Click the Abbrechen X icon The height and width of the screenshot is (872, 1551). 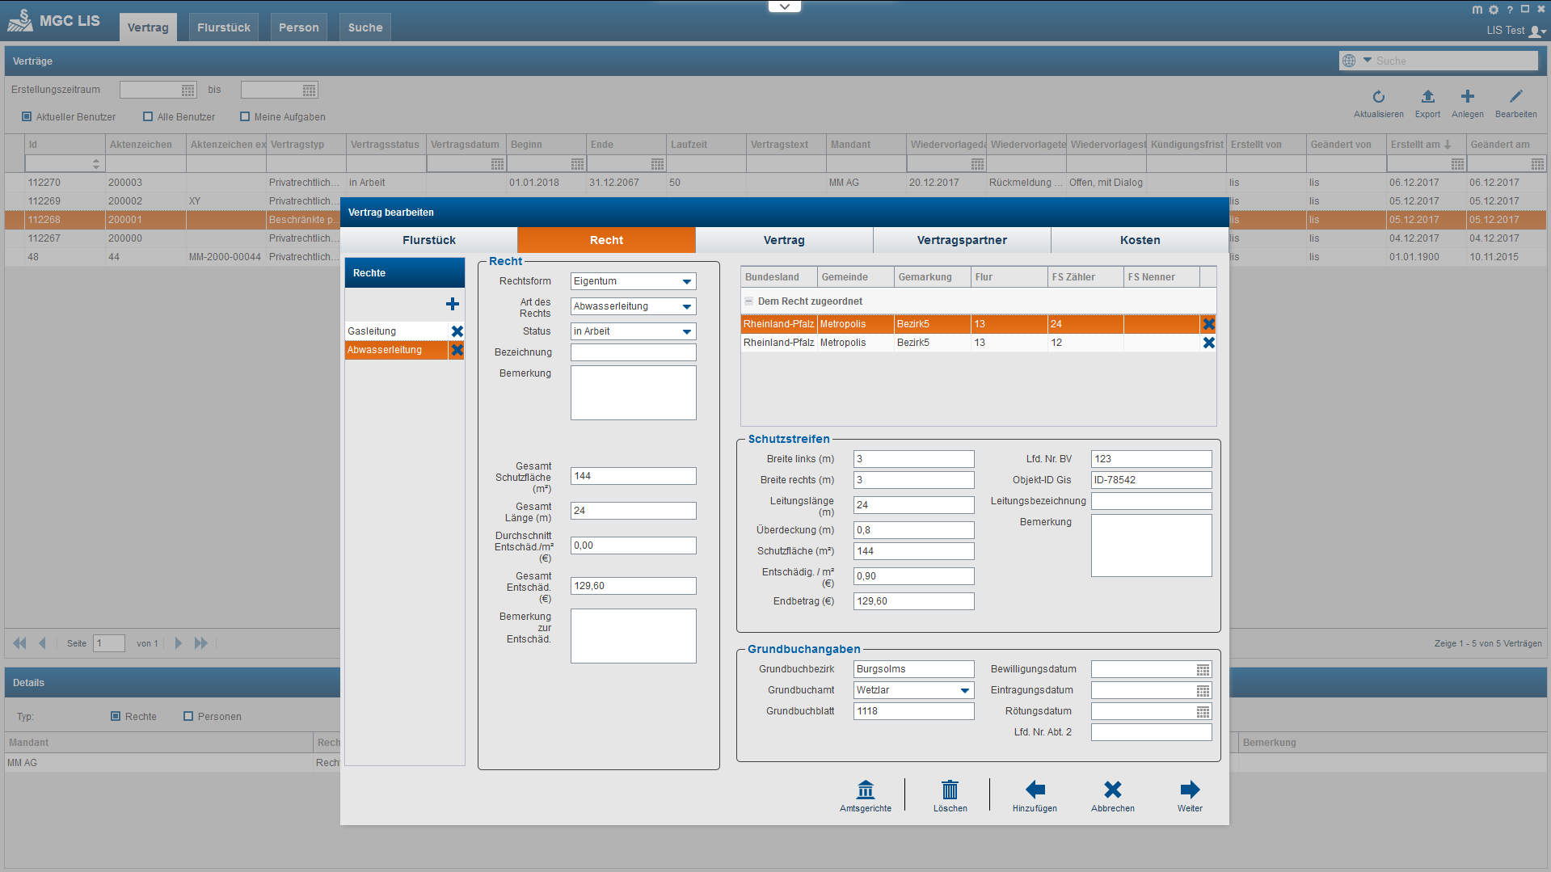[x=1112, y=790]
